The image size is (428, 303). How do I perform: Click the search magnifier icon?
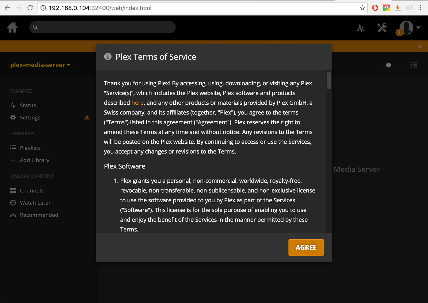pyautogui.click(x=35, y=27)
